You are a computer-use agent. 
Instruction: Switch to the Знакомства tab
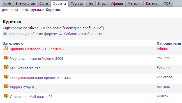(x=25, y=4)
